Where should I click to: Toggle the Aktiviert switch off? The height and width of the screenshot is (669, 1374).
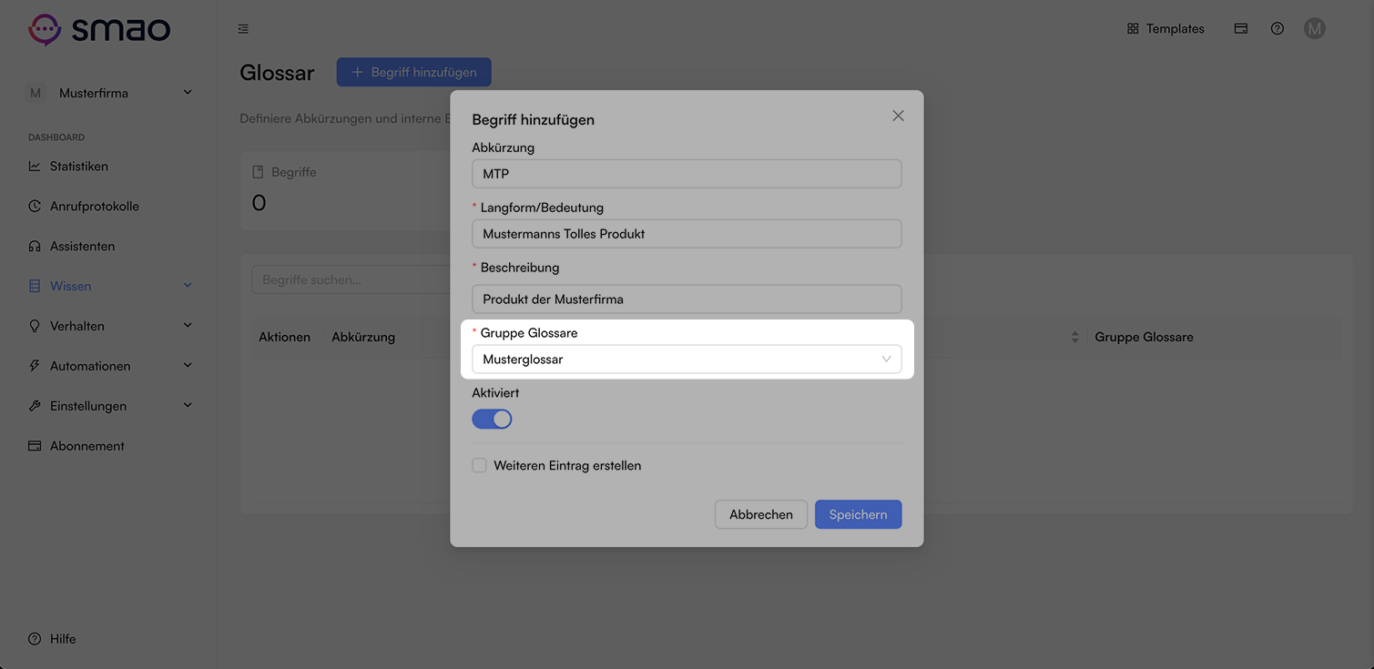492,419
